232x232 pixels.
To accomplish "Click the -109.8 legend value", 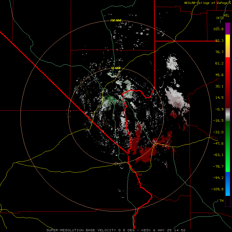I will 217,189.
